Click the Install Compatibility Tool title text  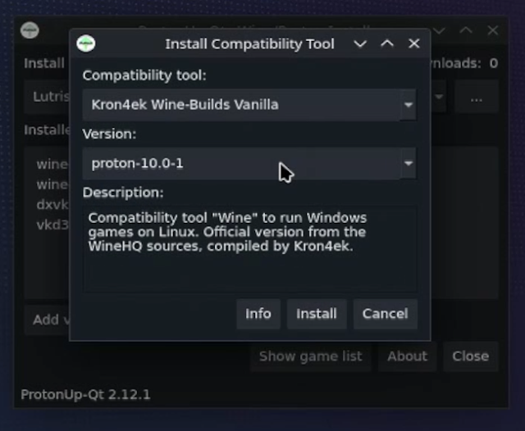(x=249, y=43)
